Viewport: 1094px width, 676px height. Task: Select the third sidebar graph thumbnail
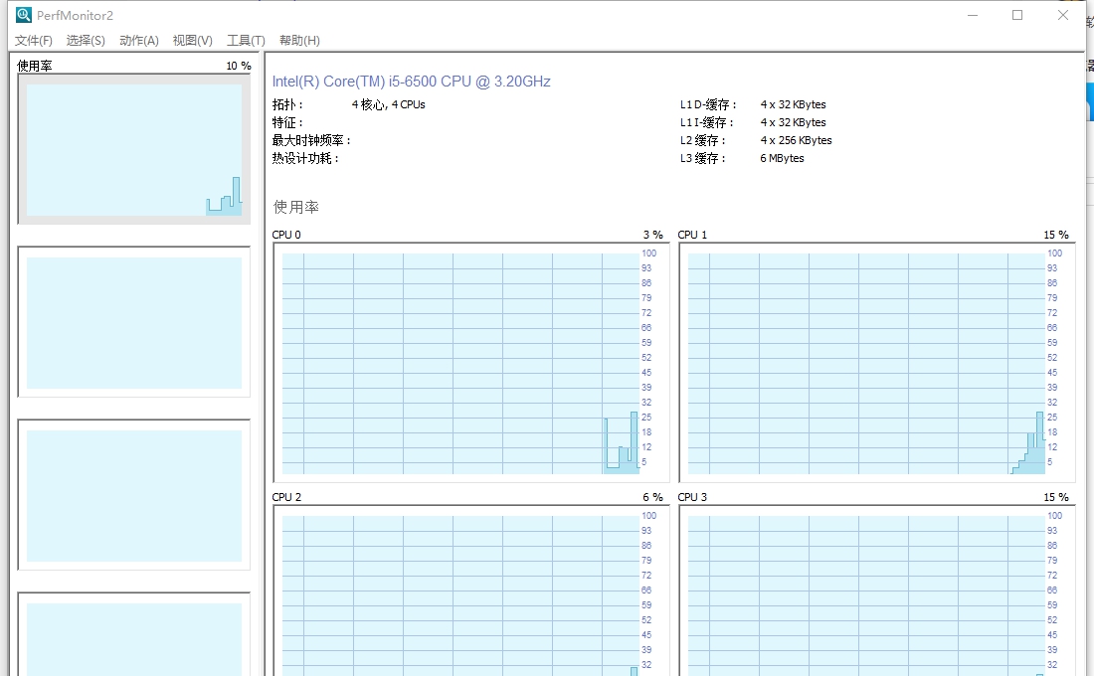pos(135,493)
